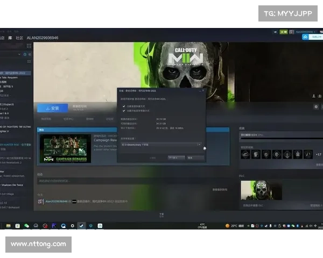Viewport: 323px width, 258px height.
Task: Click the CPU temperature readout in taskbar
Action: pyautogui.click(x=202, y=226)
